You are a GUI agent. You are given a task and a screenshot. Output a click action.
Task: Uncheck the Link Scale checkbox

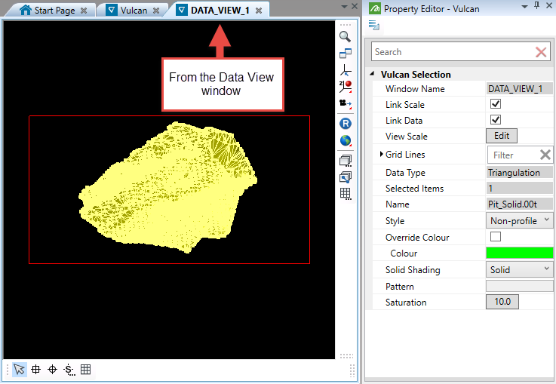[x=496, y=105]
